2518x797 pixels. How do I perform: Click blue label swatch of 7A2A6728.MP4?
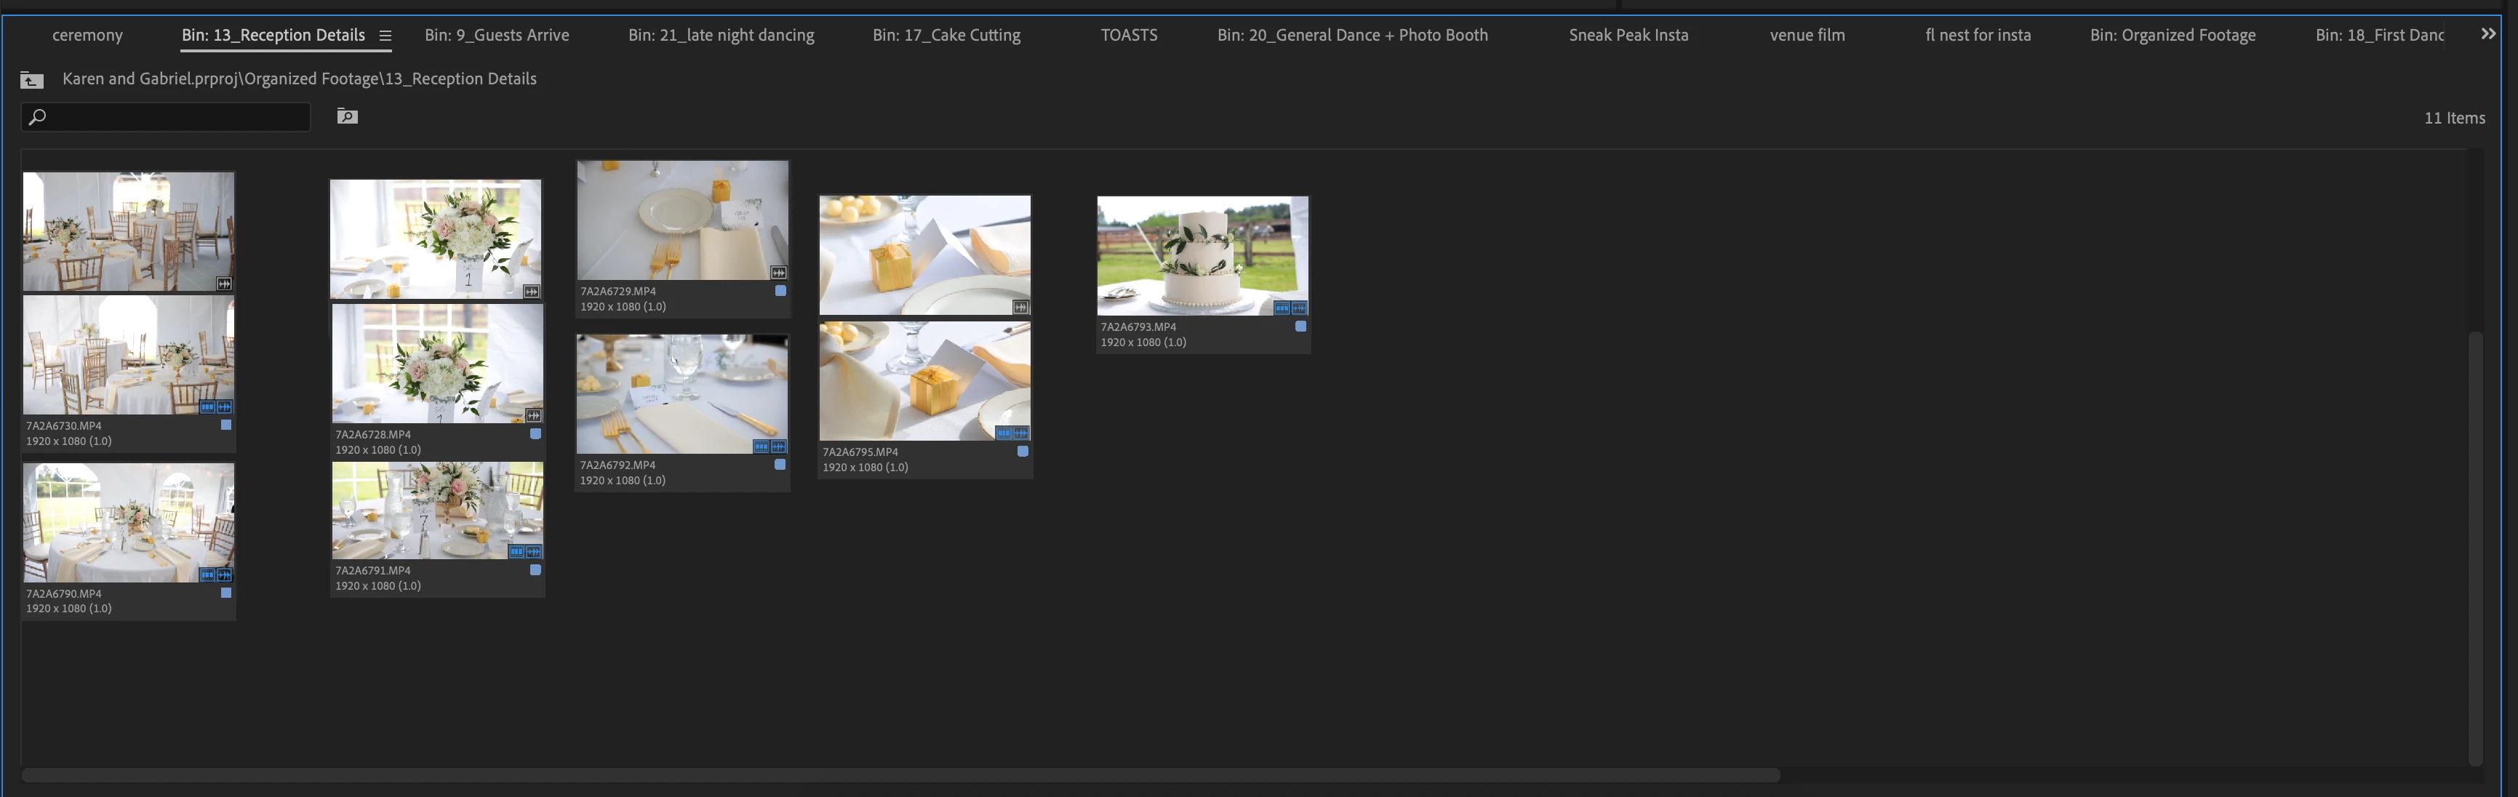pyautogui.click(x=535, y=433)
